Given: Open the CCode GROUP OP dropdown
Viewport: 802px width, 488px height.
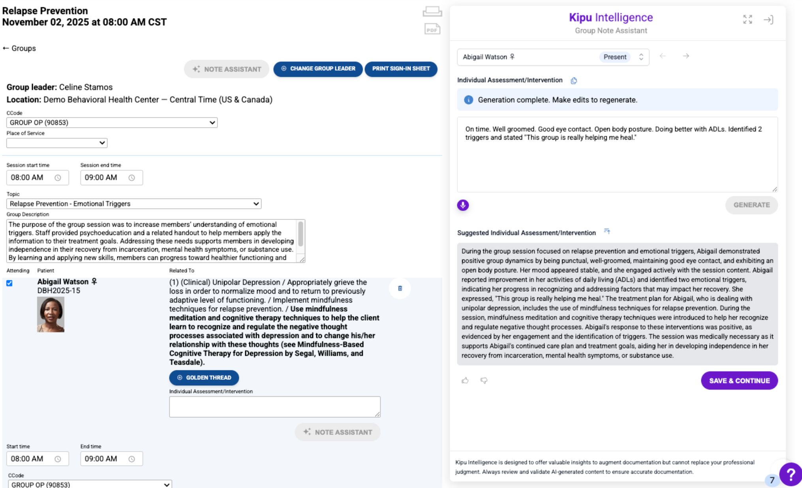Looking at the screenshot, I should point(112,122).
